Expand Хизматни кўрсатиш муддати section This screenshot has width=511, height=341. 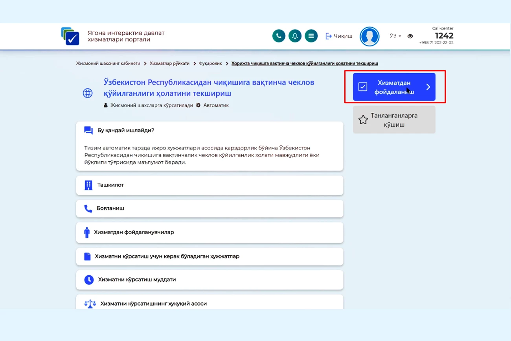210,280
